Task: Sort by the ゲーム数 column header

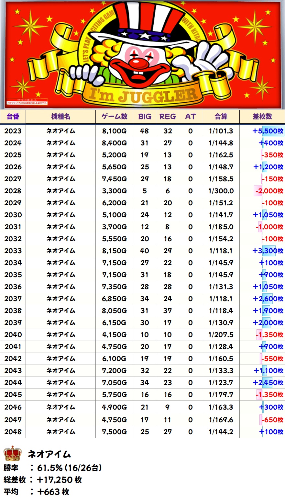Action: click(114, 117)
